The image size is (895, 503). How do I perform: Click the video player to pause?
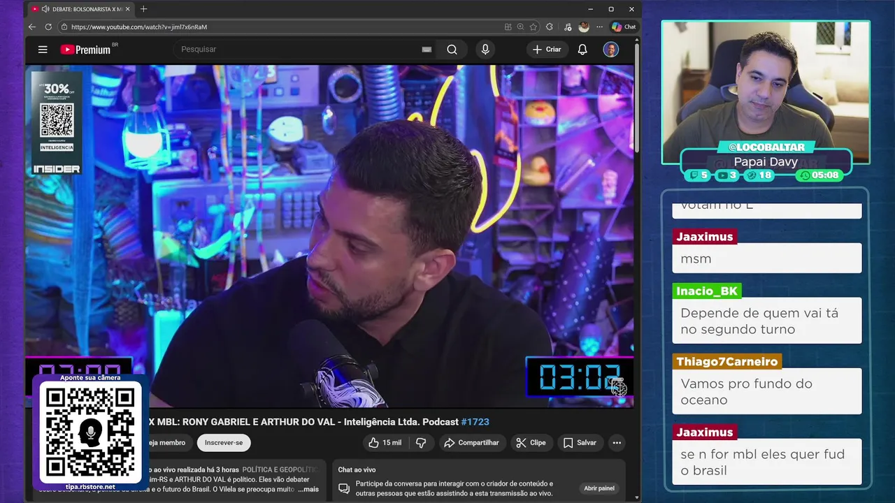pyautogui.click(x=329, y=235)
